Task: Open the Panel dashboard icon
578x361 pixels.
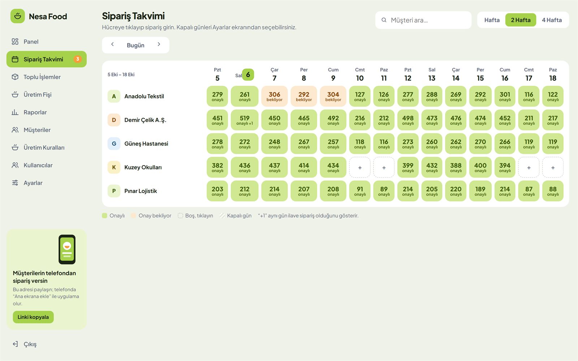Action: pyautogui.click(x=15, y=42)
